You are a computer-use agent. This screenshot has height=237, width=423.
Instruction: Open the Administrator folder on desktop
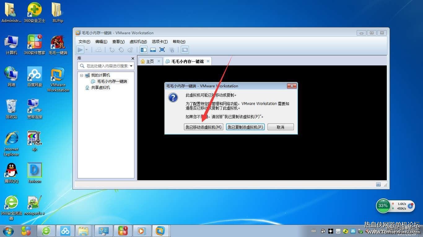point(11,13)
